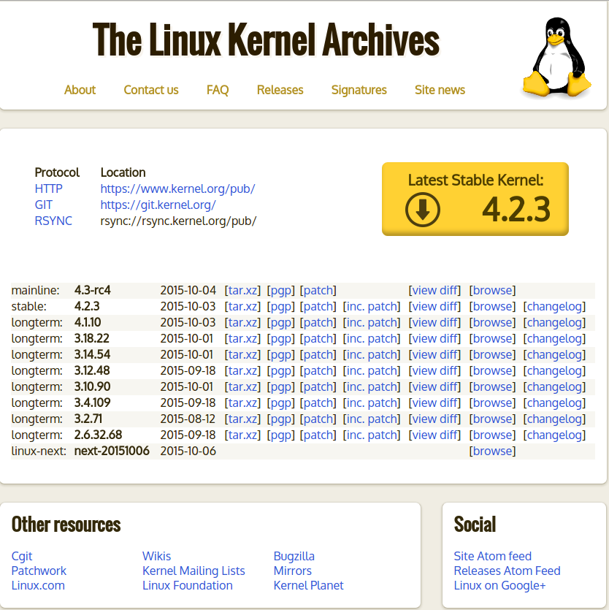Select the version text 4.3-rc4

[x=93, y=290]
